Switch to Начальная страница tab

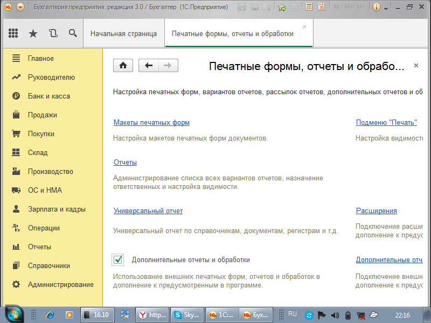(123, 33)
